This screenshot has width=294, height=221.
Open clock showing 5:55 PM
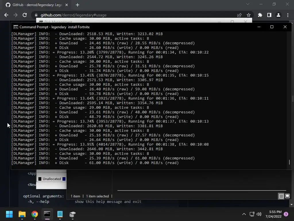pyautogui.click(x=273, y=214)
